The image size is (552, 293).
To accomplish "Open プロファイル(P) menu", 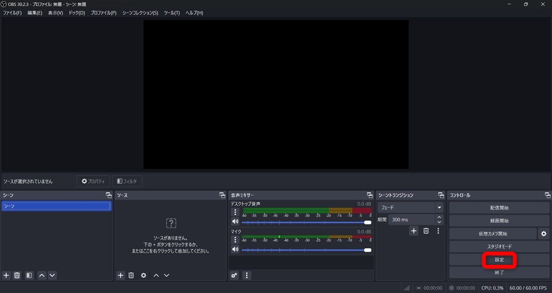I will (104, 13).
